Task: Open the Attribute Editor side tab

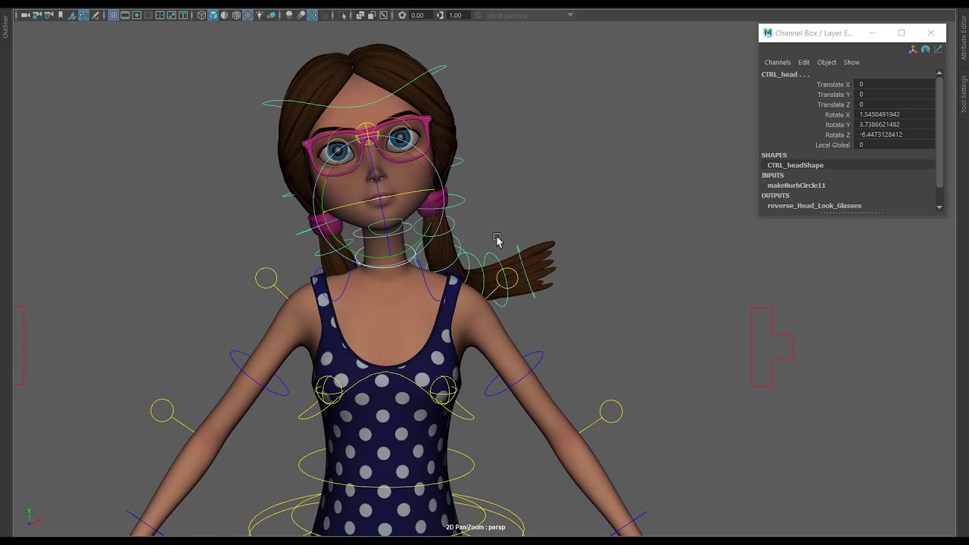Action: click(x=964, y=38)
